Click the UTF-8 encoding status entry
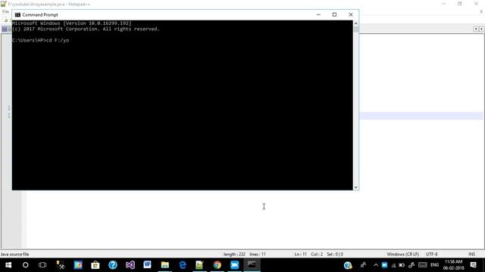 tap(431, 255)
